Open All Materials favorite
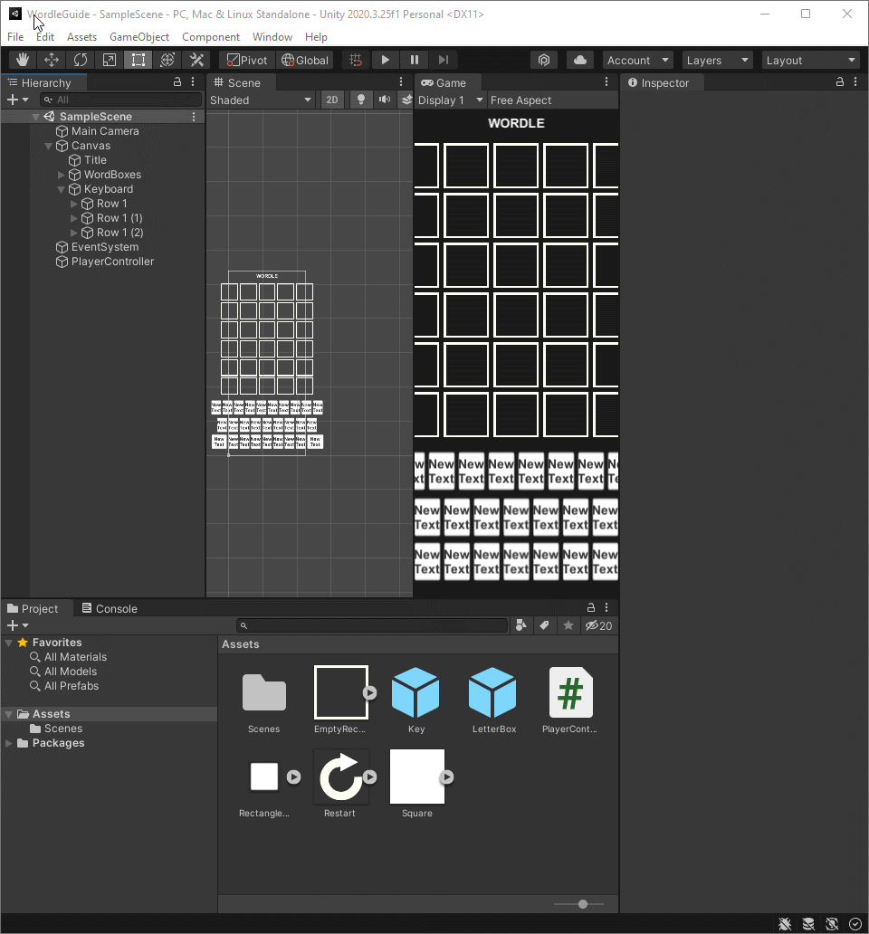 (x=75, y=657)
